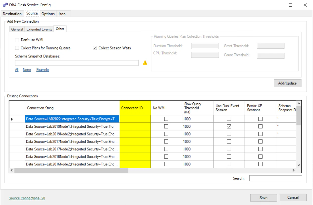313x205 pixels.
Task: Maximize the DBA Dash Service Config window
Action: tap(290, 5)
